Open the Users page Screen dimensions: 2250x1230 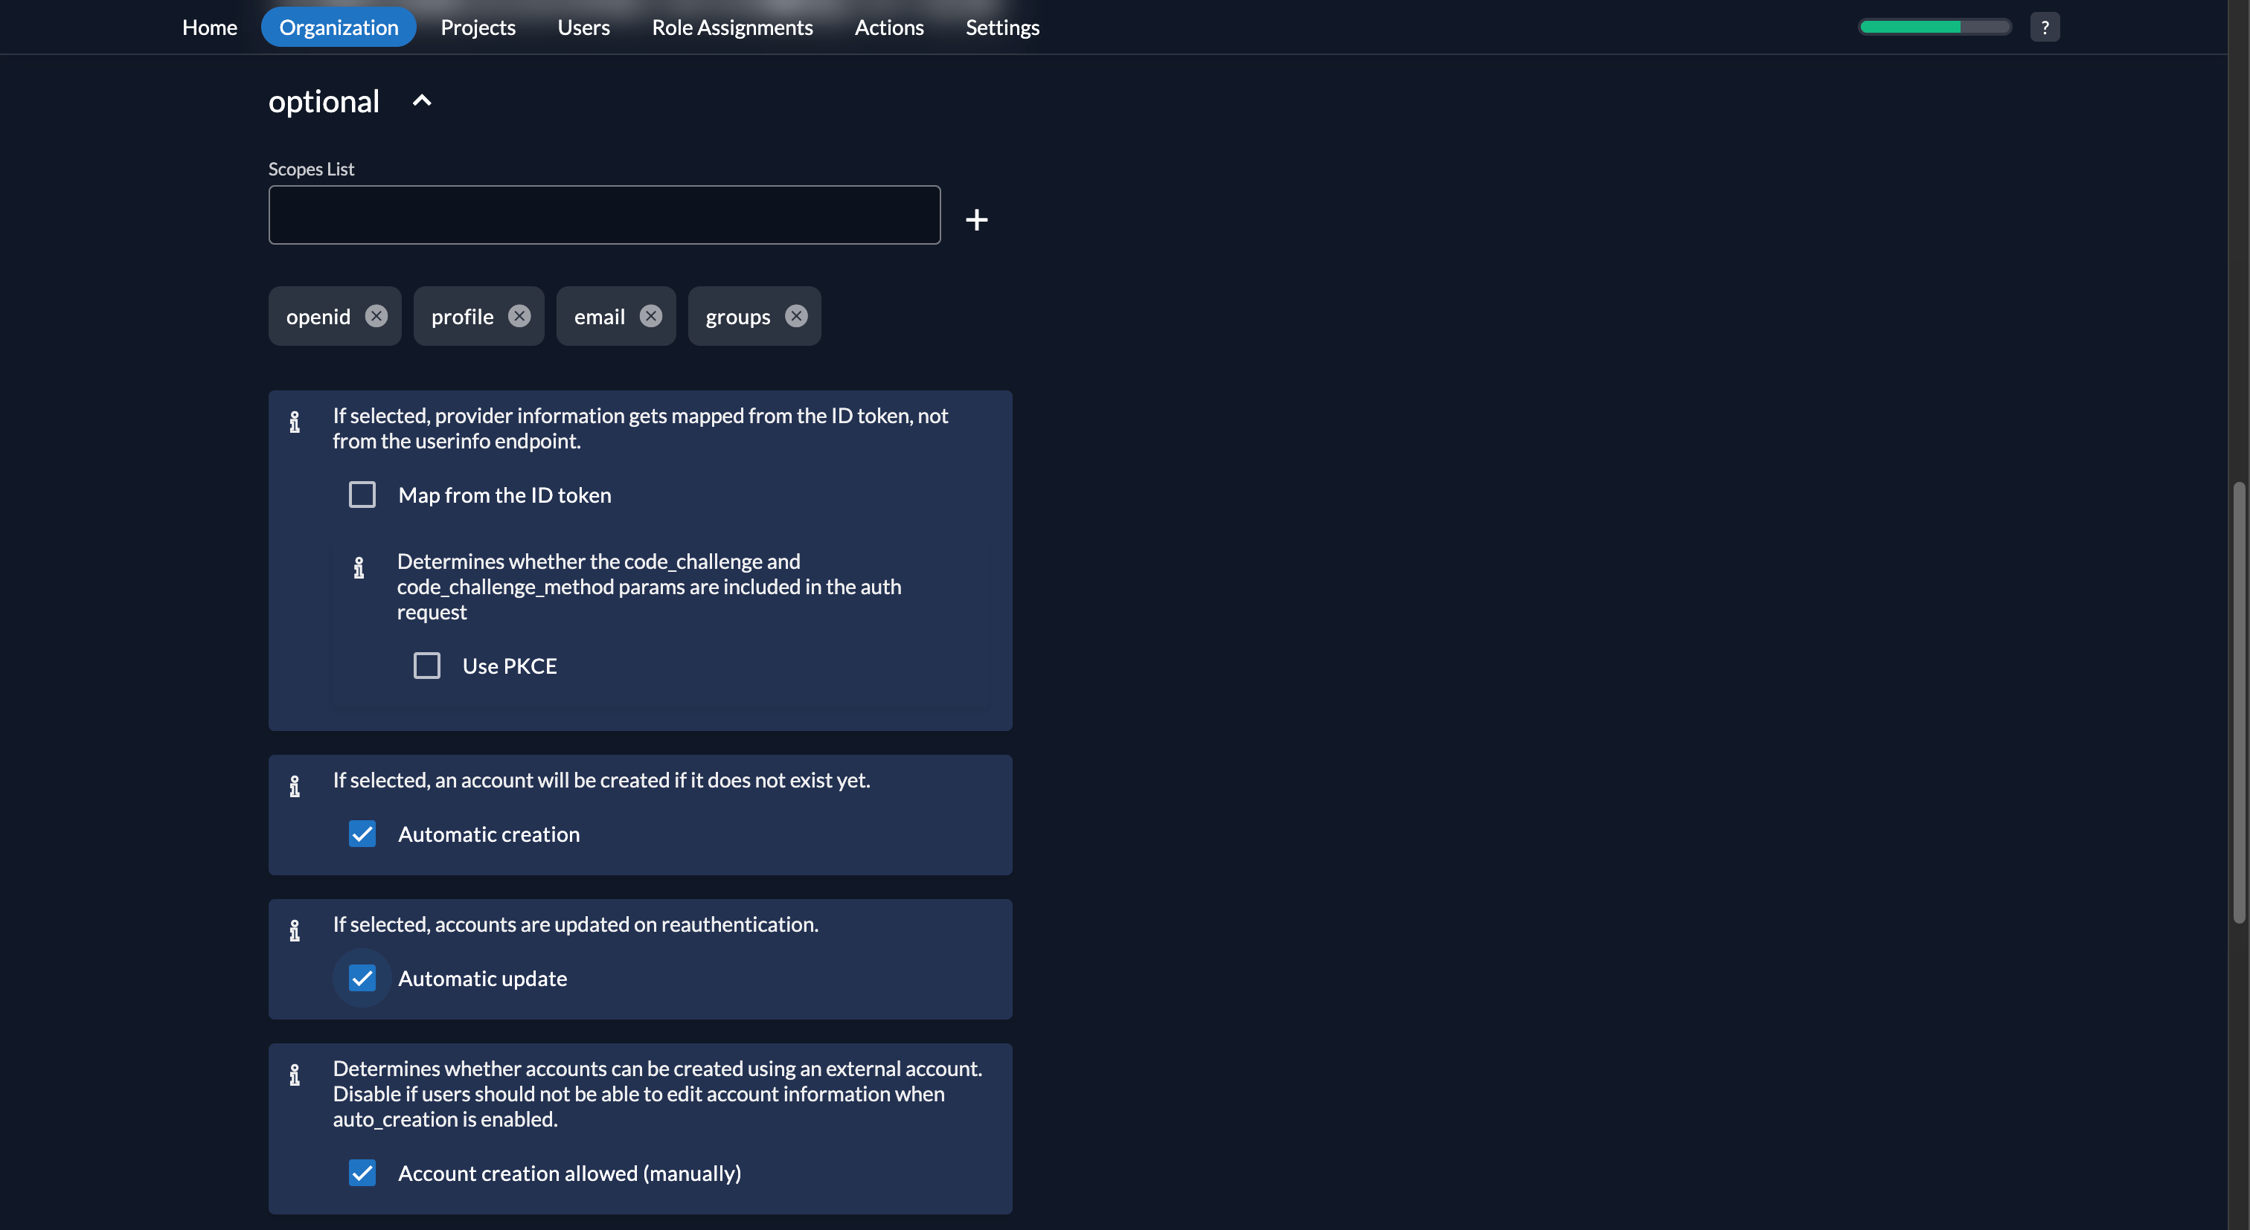tap(583, 27)
